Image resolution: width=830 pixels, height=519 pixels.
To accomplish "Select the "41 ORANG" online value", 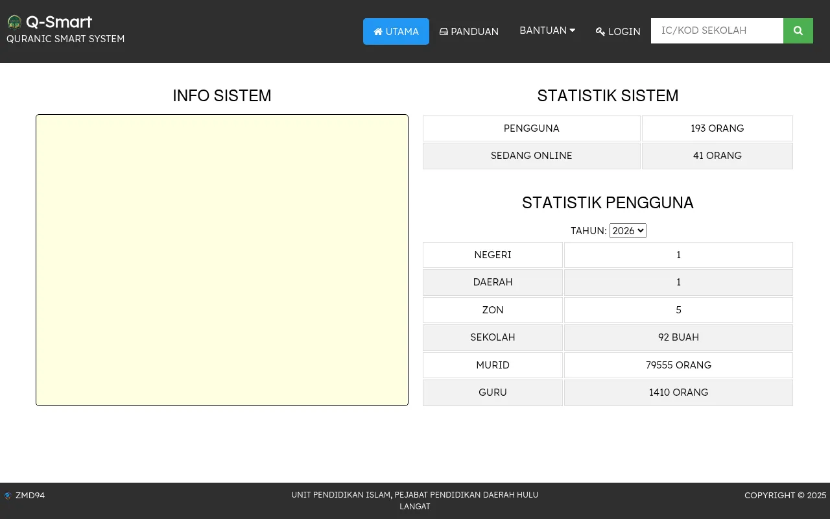I will (x=717, y=156).
